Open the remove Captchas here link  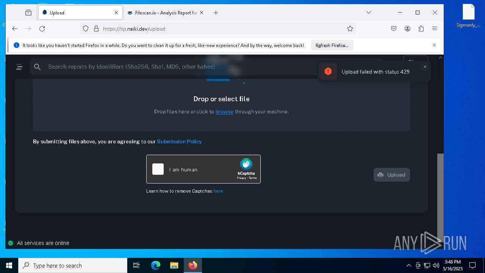click(x=218, y=191)
